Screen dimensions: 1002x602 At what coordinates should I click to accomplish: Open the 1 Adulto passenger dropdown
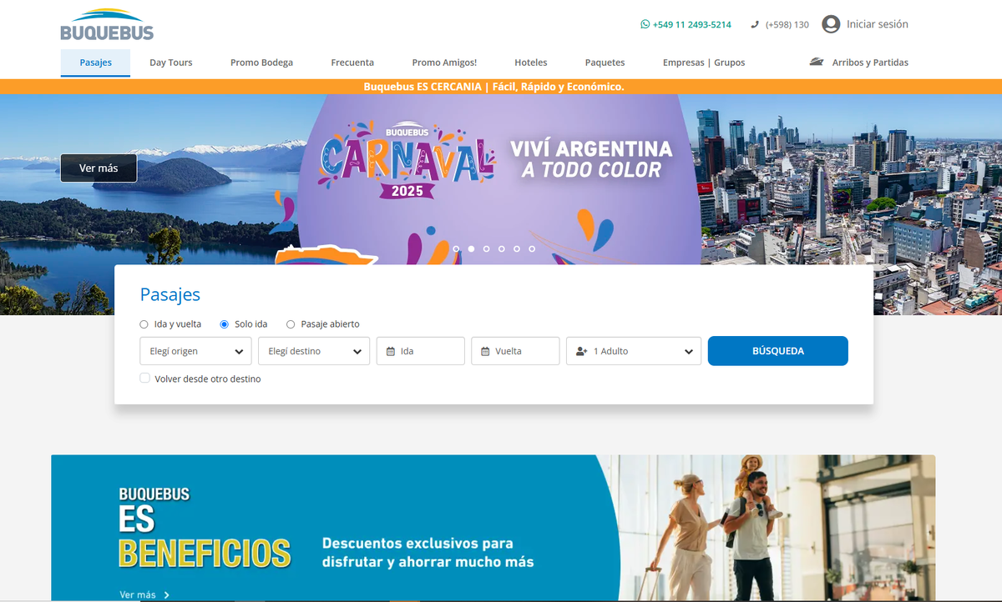click(x=634, y=351)
